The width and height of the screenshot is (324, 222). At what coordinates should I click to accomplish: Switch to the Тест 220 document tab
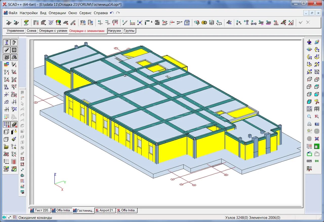tap(40, 210)
